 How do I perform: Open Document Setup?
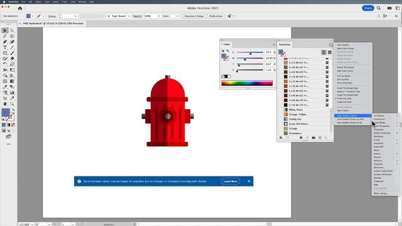(194, 16)
